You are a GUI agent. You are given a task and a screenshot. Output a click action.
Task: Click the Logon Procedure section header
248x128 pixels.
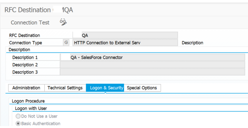[28, 101]
